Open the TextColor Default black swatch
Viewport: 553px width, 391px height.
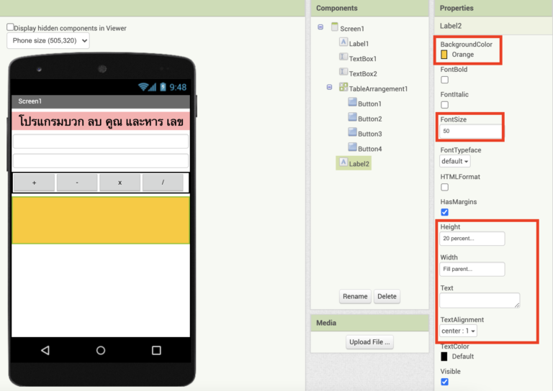click(444, 356)
